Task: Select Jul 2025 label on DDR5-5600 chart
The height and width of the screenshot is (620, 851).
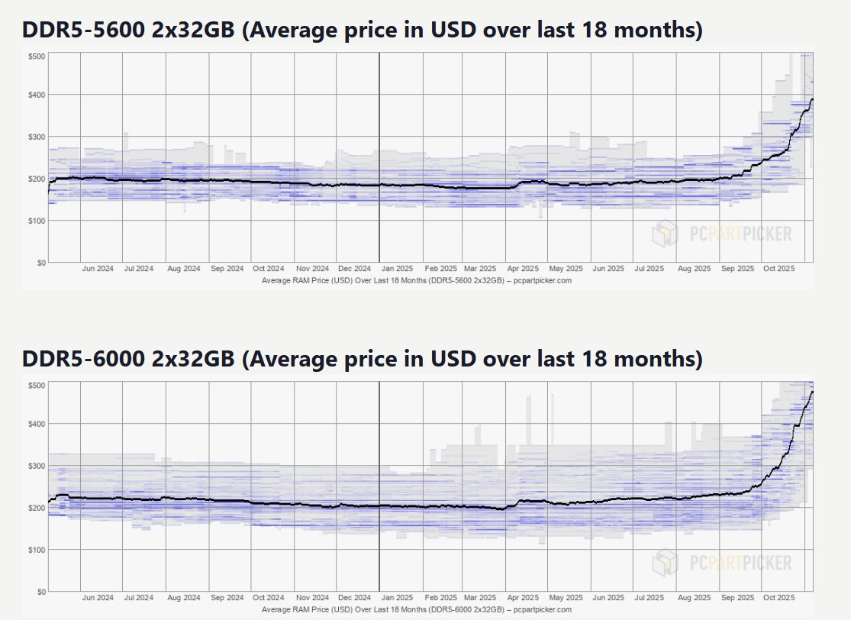Action: tap(649, 269)
